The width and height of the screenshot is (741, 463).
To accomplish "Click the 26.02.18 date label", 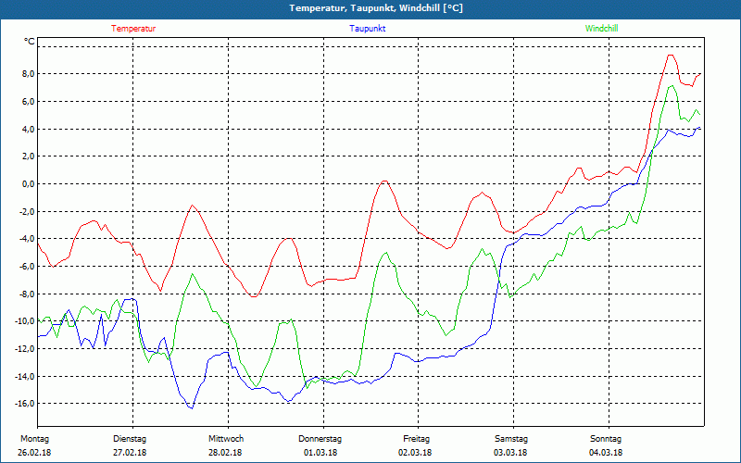I will coord(34,453).
